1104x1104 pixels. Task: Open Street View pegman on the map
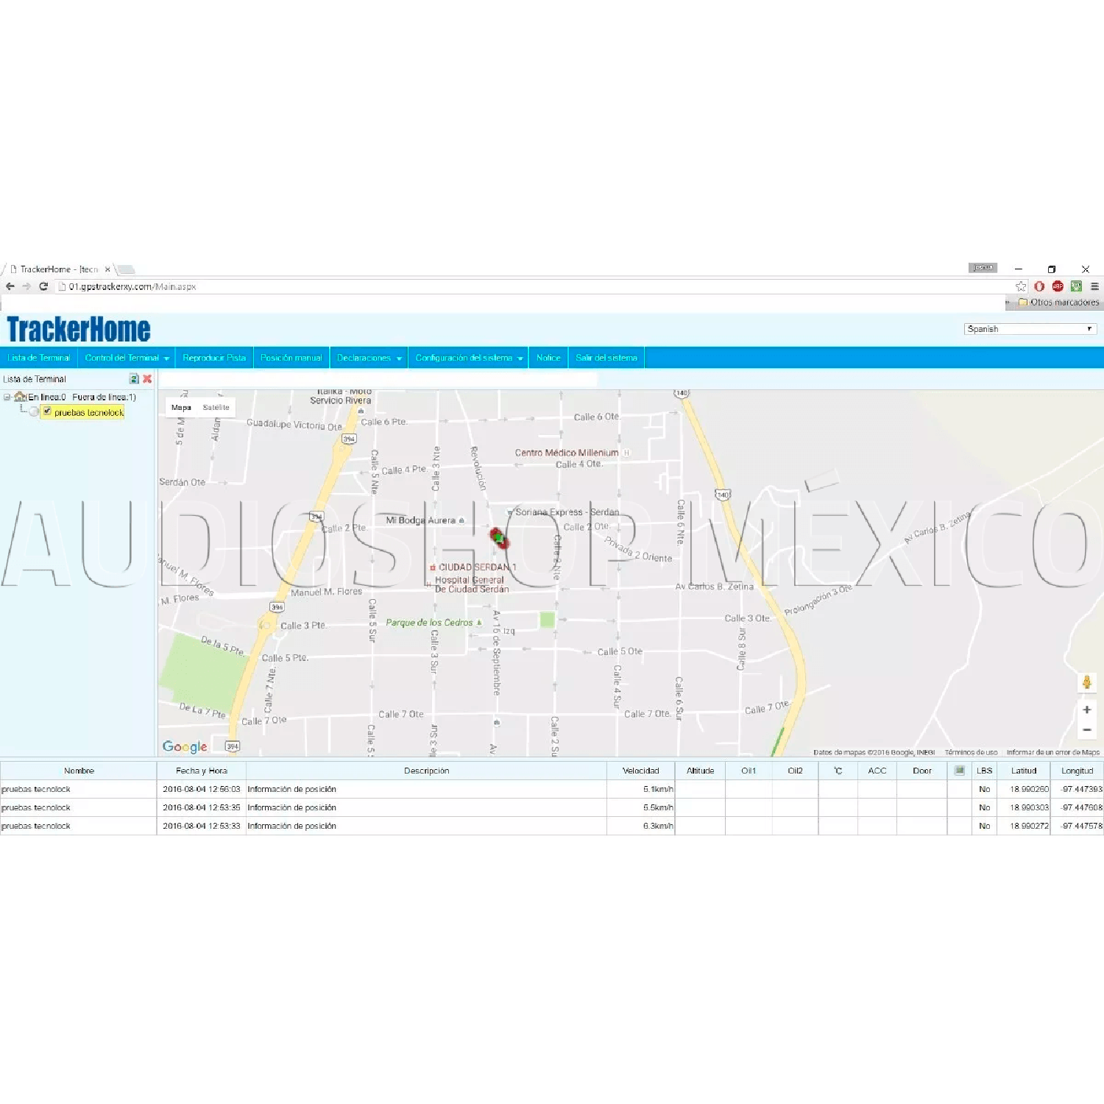tap(1086, 682)
